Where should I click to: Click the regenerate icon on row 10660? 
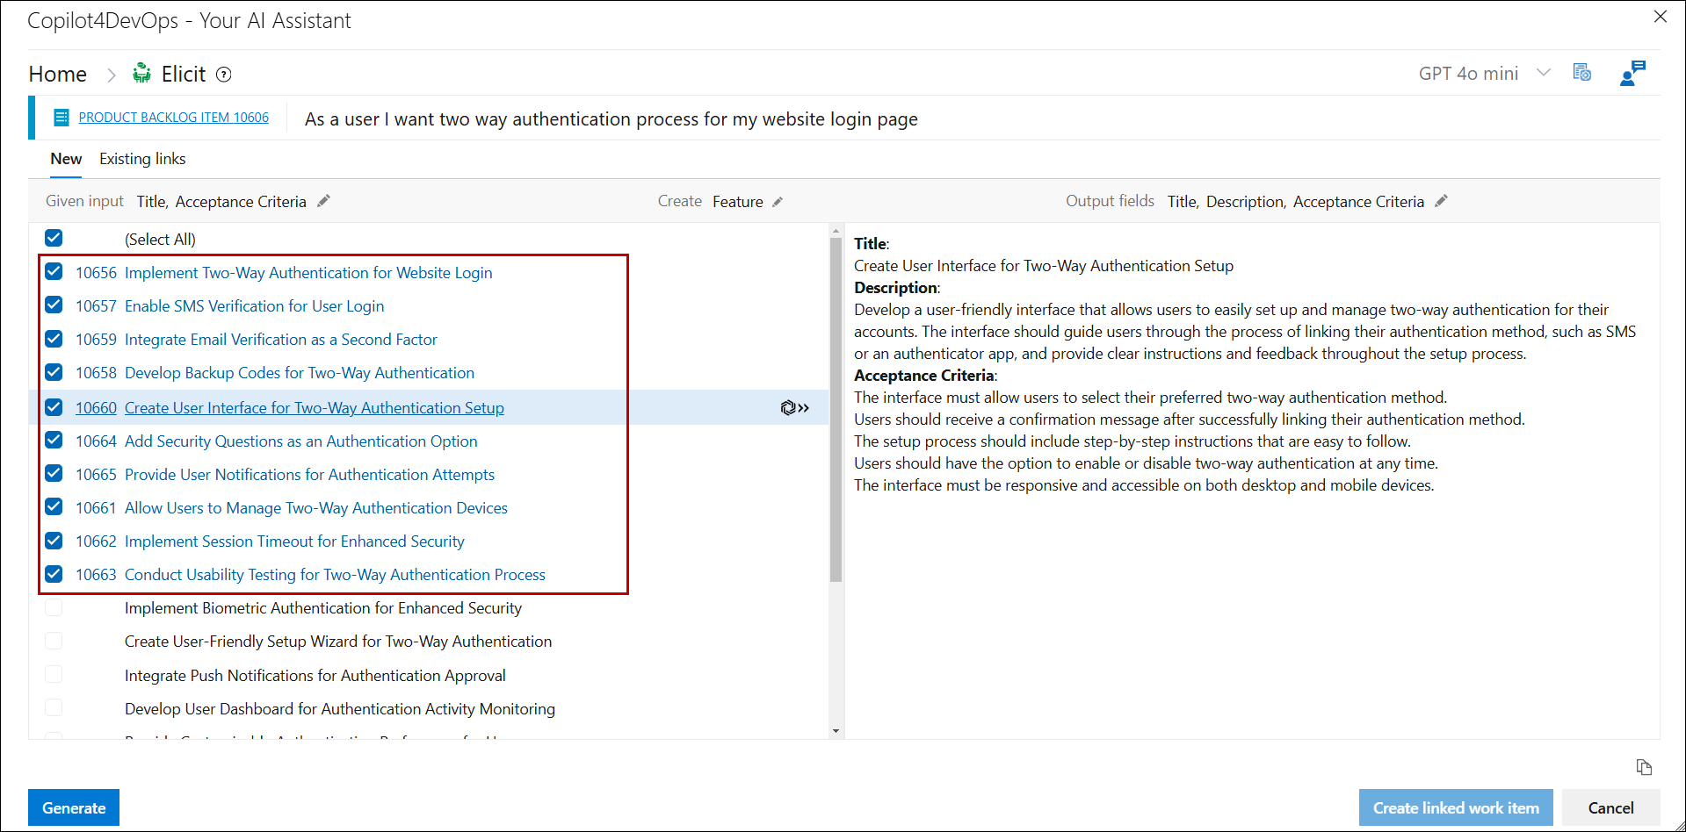[794, 408]
